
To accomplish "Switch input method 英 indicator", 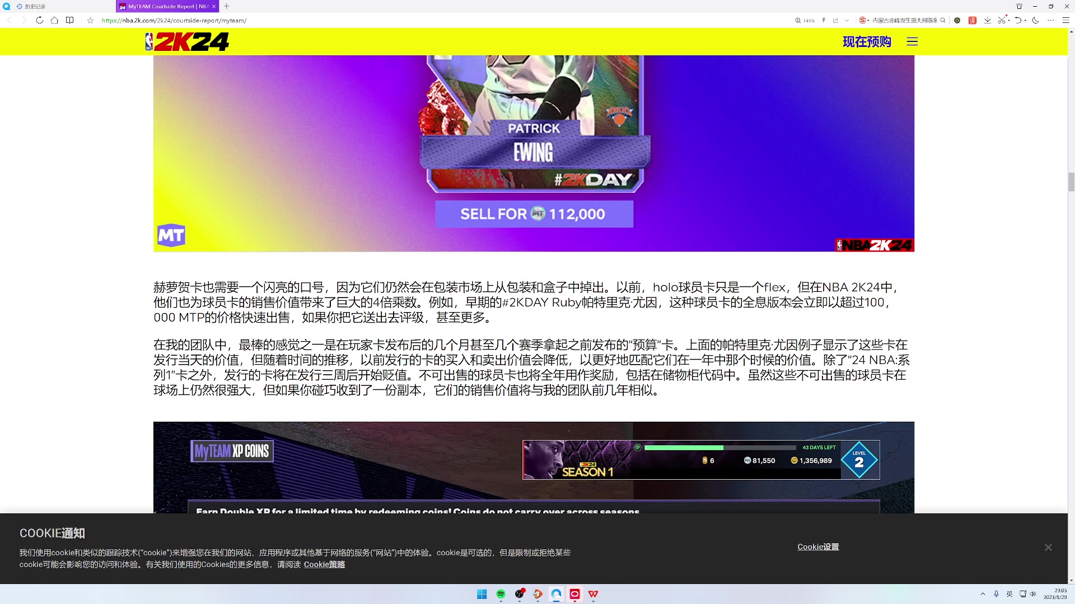I will coord(1009,594).
